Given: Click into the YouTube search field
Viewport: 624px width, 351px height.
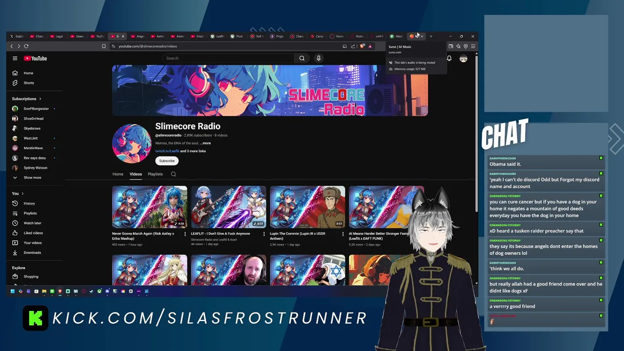Looking at the screenshot, I should [228, 58].
